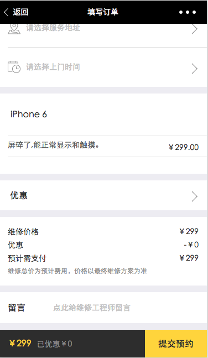
Task: Tap the back arrow icon
Action: click(6, 12)
